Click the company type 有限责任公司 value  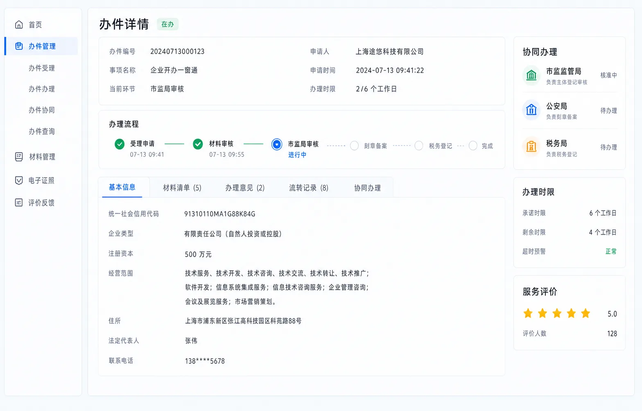pos(233,234)
